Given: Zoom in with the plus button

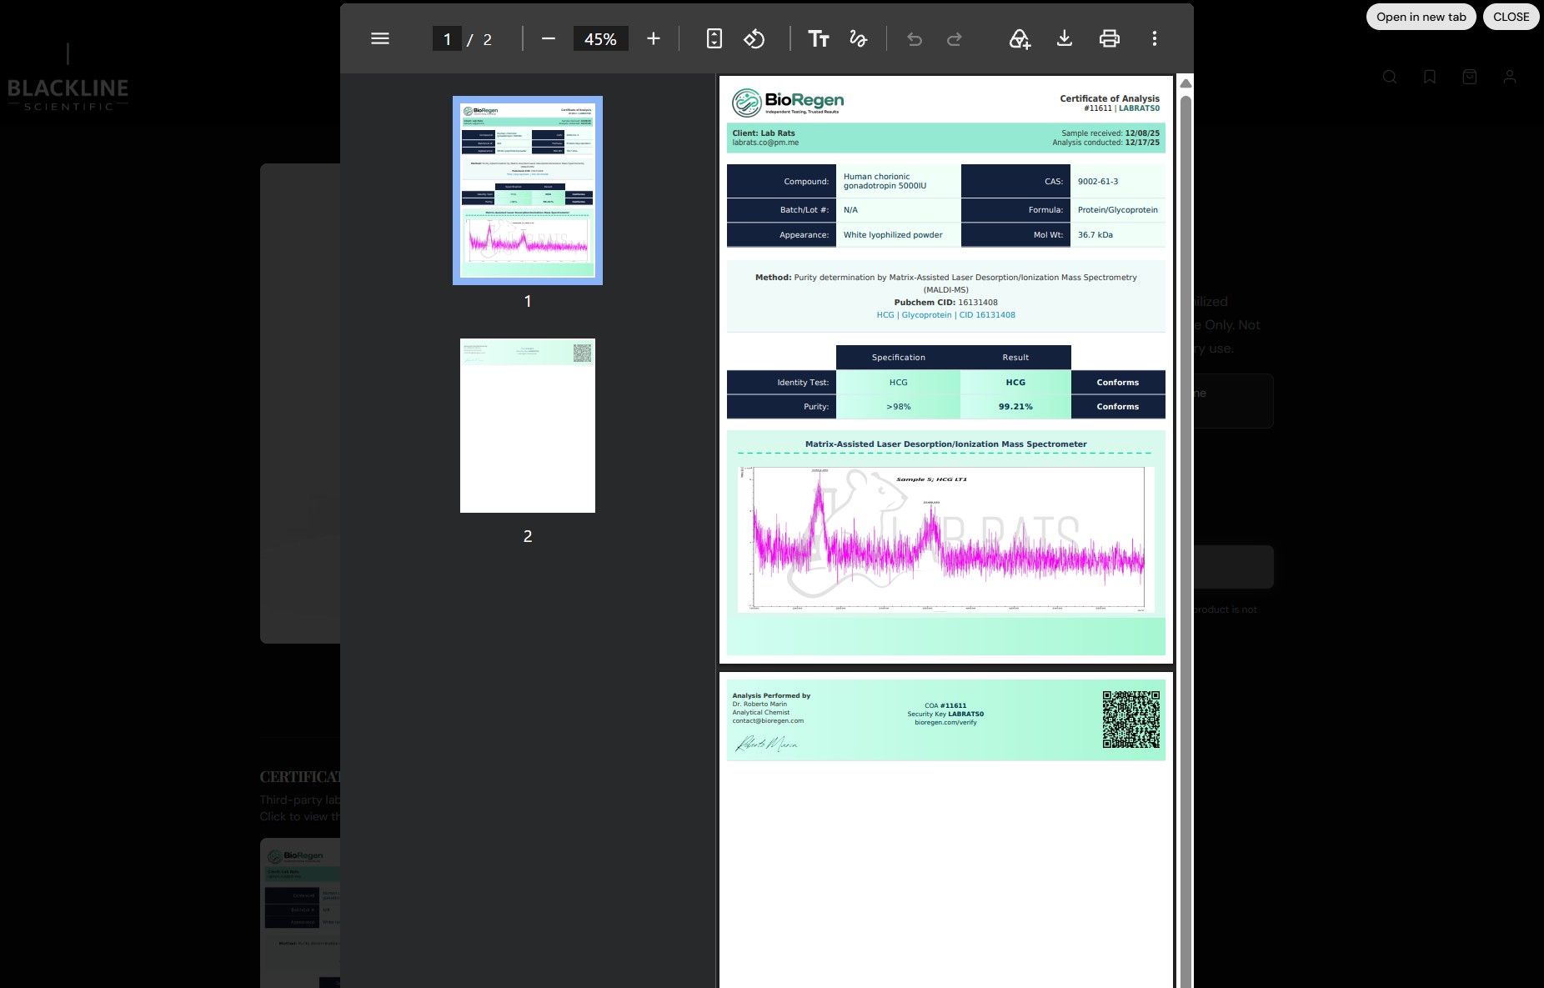Looking at the screenshot, I should pos(654,38).
